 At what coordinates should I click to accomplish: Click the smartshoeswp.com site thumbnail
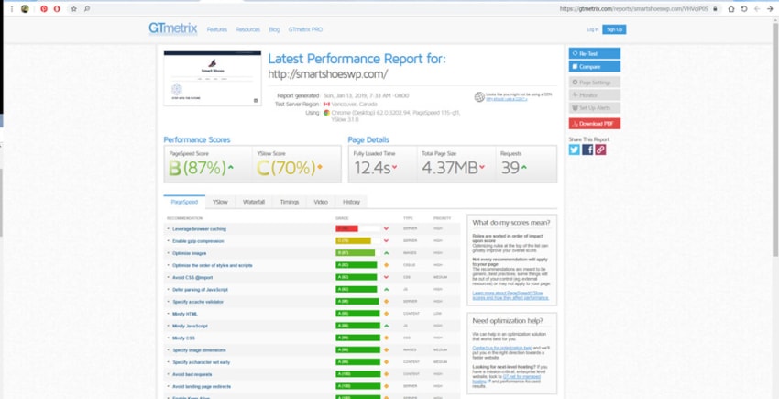(212, 78)
